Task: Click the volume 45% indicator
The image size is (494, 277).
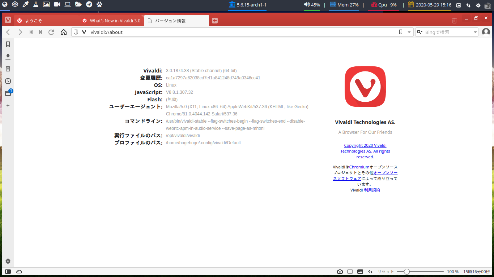Action: 312,5
